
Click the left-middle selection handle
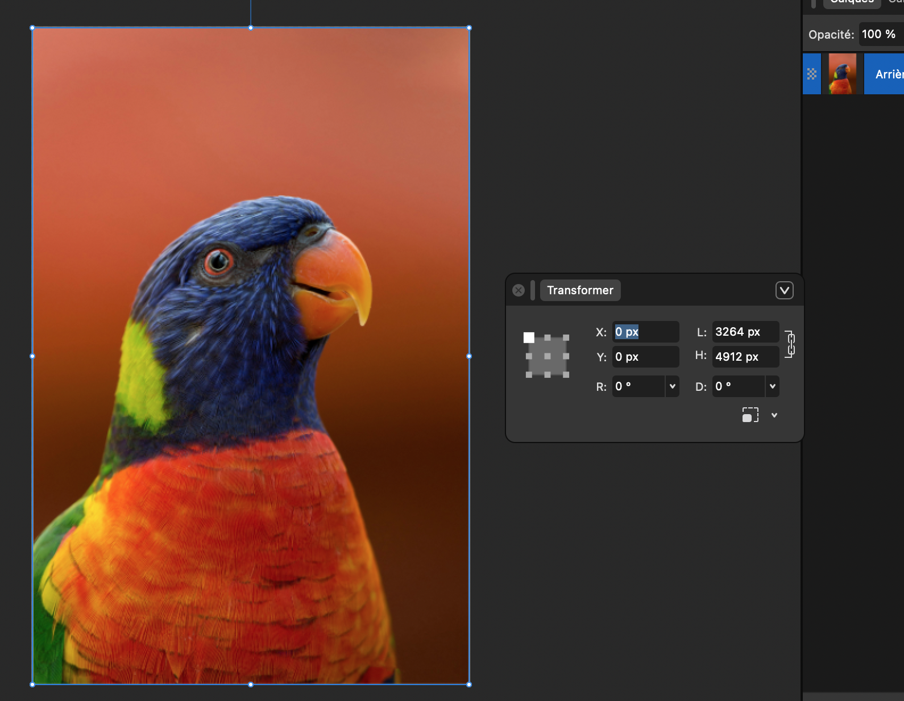[32, 356]
